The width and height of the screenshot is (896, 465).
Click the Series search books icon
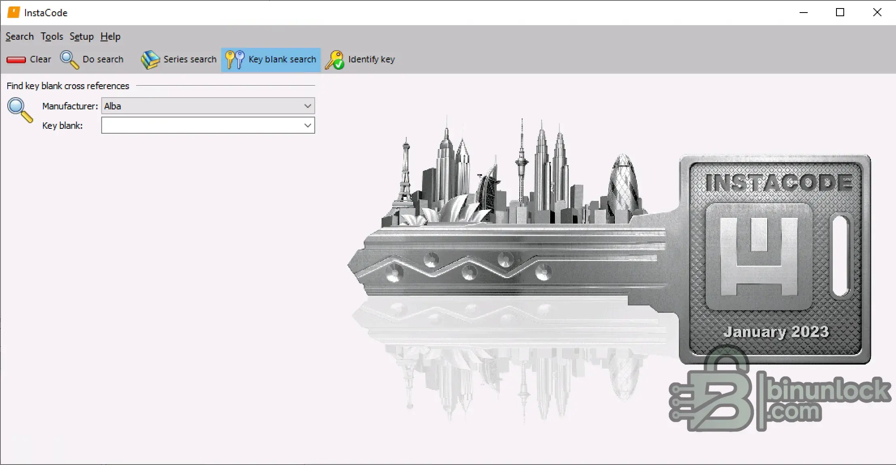tap(150, 60)
